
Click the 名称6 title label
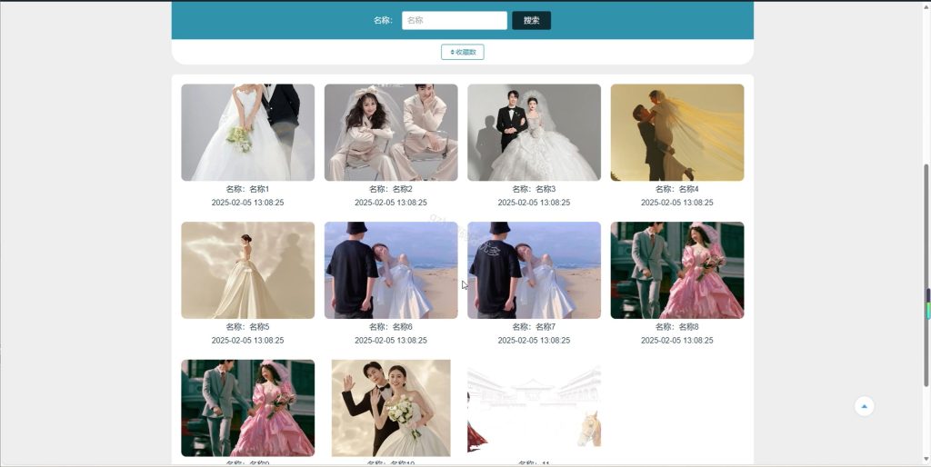(391, 327)
